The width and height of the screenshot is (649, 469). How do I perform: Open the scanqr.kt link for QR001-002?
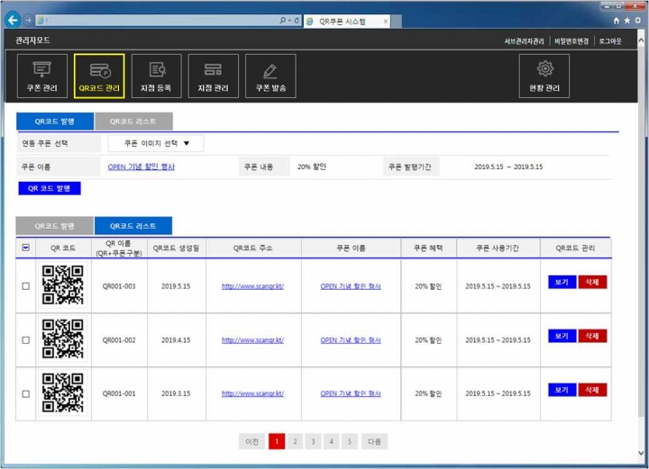coord(253,340)
